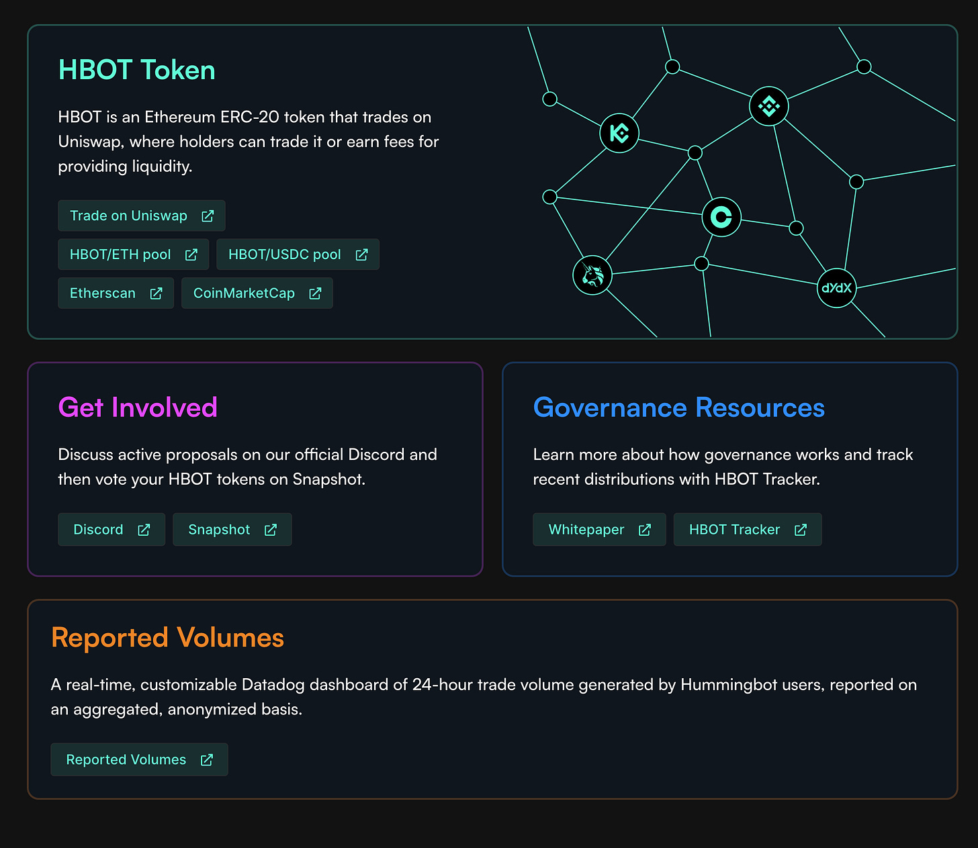978x848 pixels.
Task: Read the Whitepaper
Action: [598, 529]
